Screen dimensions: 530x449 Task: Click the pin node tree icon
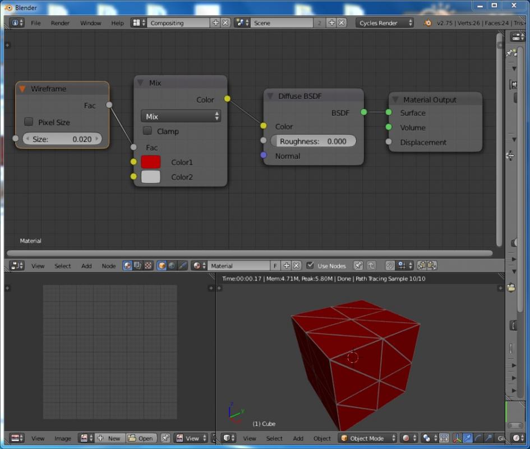[x=358, y=265]
